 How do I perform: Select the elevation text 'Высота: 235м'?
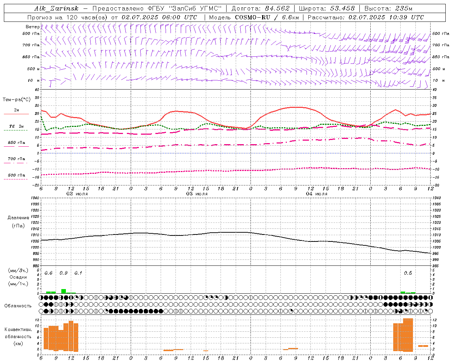[x=388, y=8]
